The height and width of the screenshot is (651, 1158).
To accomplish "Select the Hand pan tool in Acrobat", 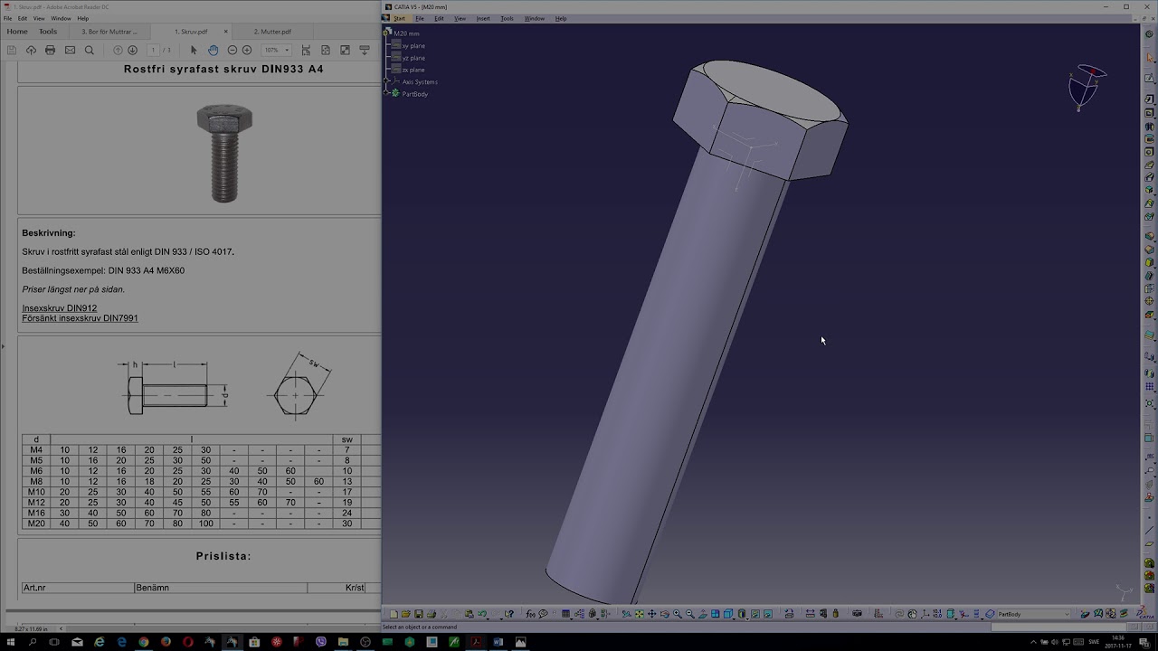I will pyautogui.click(x=213, y=50).
